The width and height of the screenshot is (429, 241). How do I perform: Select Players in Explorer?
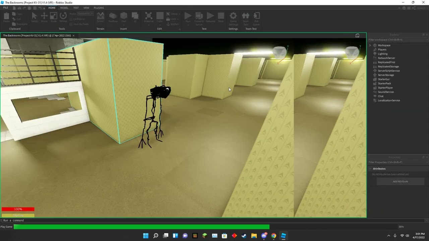point(382,50)
